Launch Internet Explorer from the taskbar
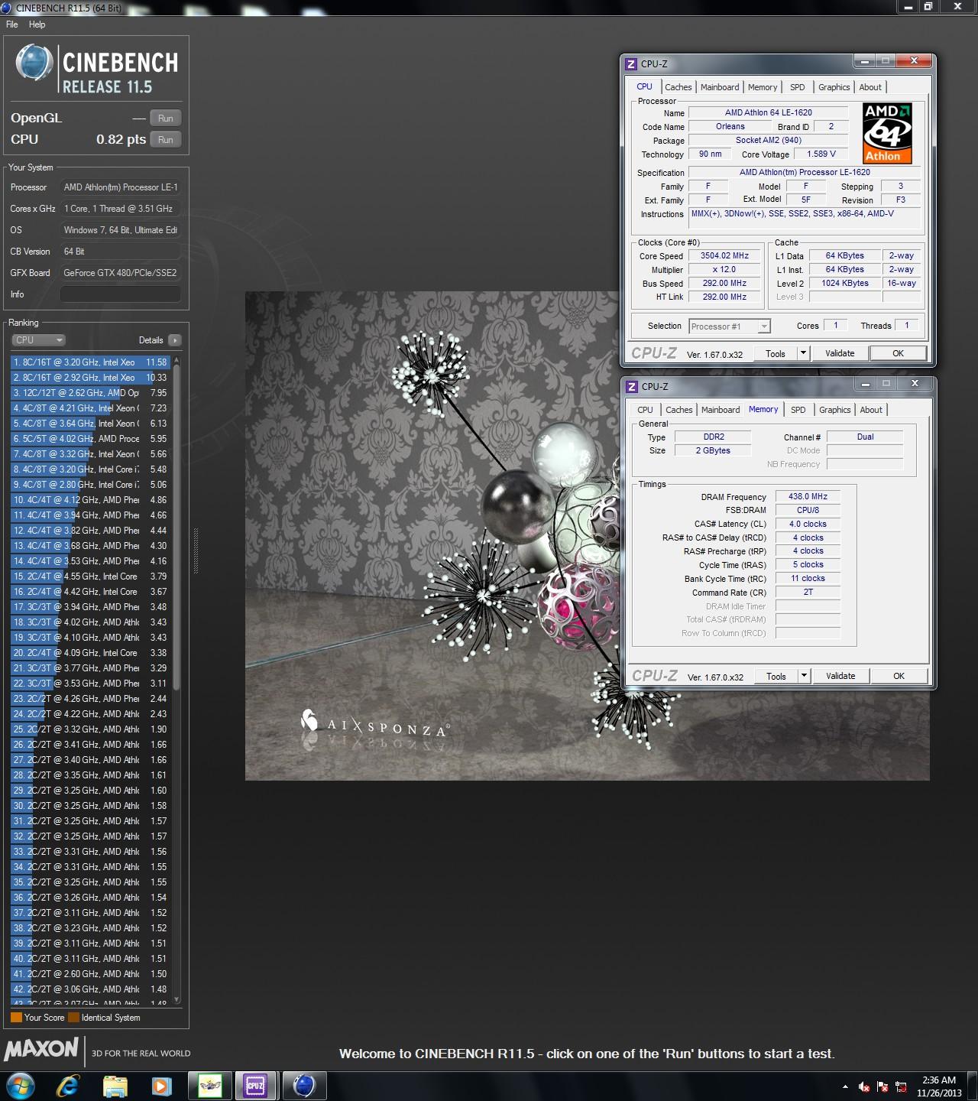This screenshot has width=978, height=1101. [x=68, y=1086]
